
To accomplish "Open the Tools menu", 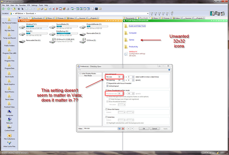I will [41, 5].
